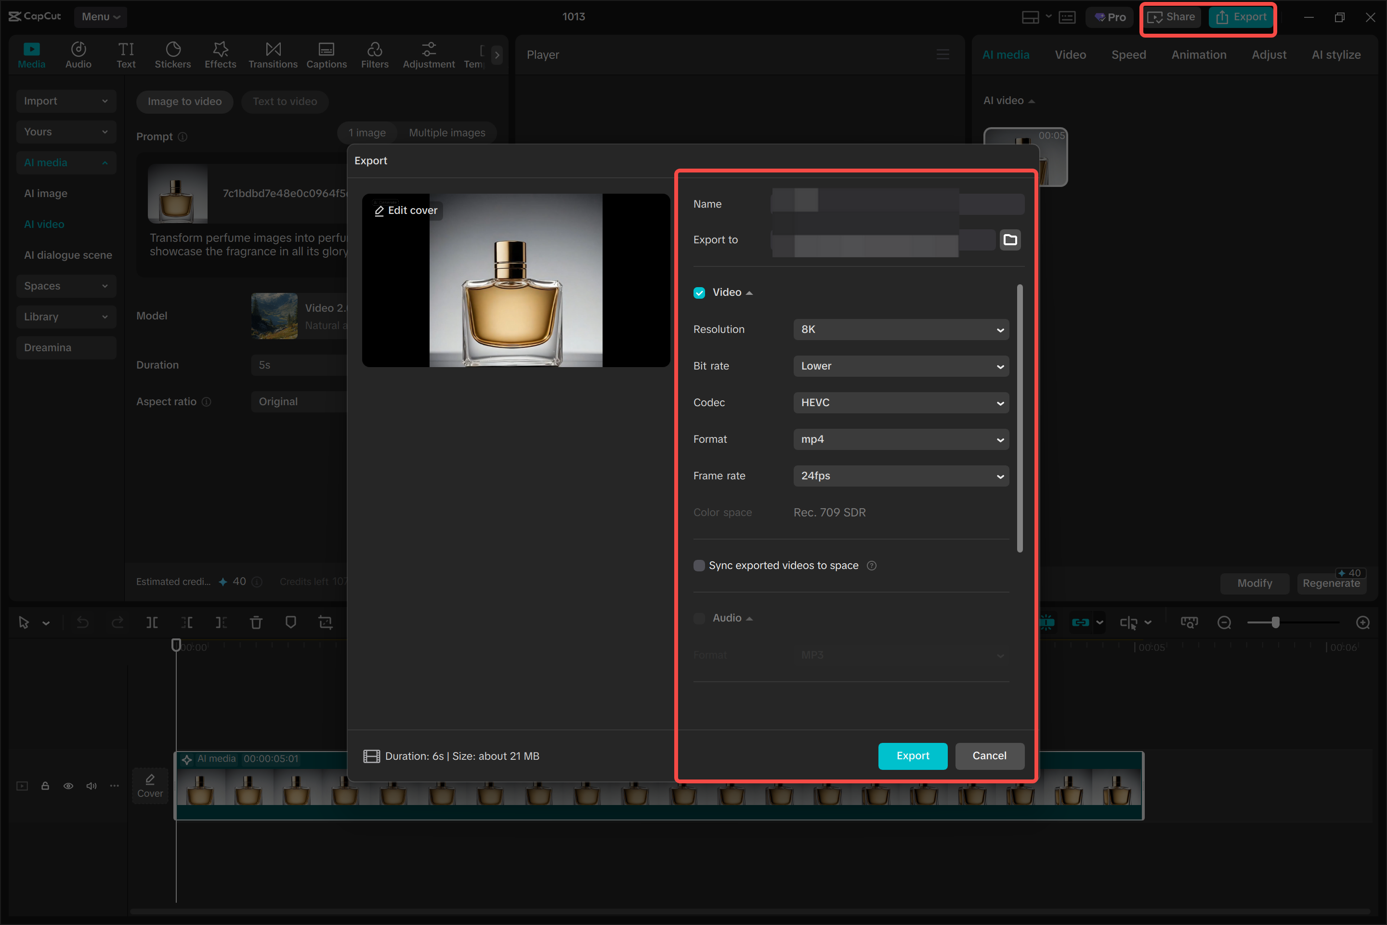1387x925 pixels.
Task: Open the Captions panel
Action: (326, 54)
